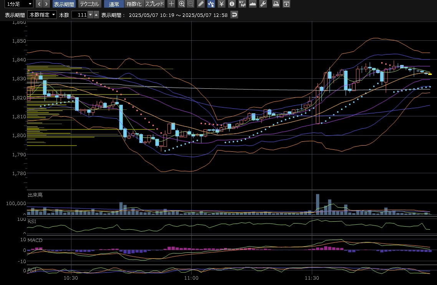Screen dimensions: 437x285
Task: Click the 11:00 time axis label
Action: pos(192,278)
